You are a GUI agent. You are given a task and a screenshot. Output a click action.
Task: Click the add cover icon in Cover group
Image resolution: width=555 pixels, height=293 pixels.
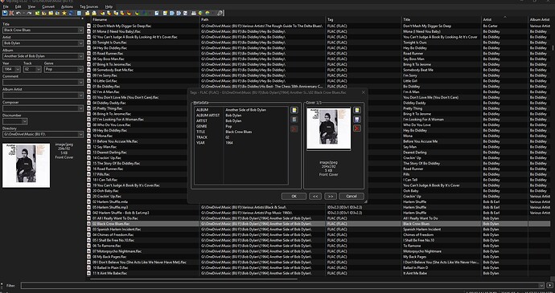pyautogui.click(x=357, y=110)
